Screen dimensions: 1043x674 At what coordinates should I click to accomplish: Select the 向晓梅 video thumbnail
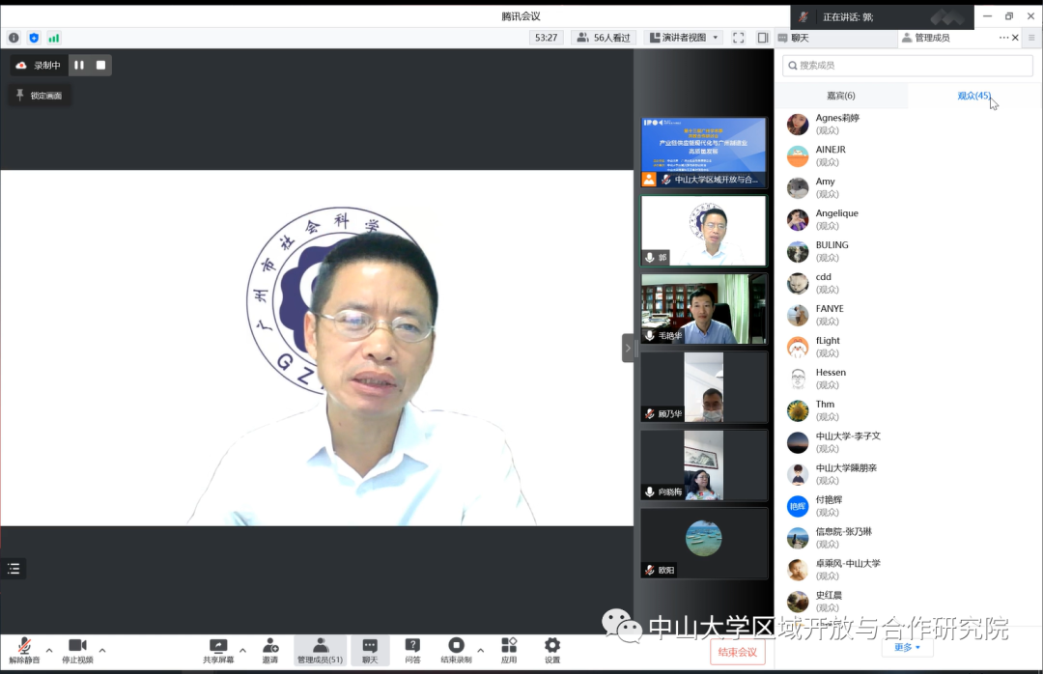(x=704, y=465)
